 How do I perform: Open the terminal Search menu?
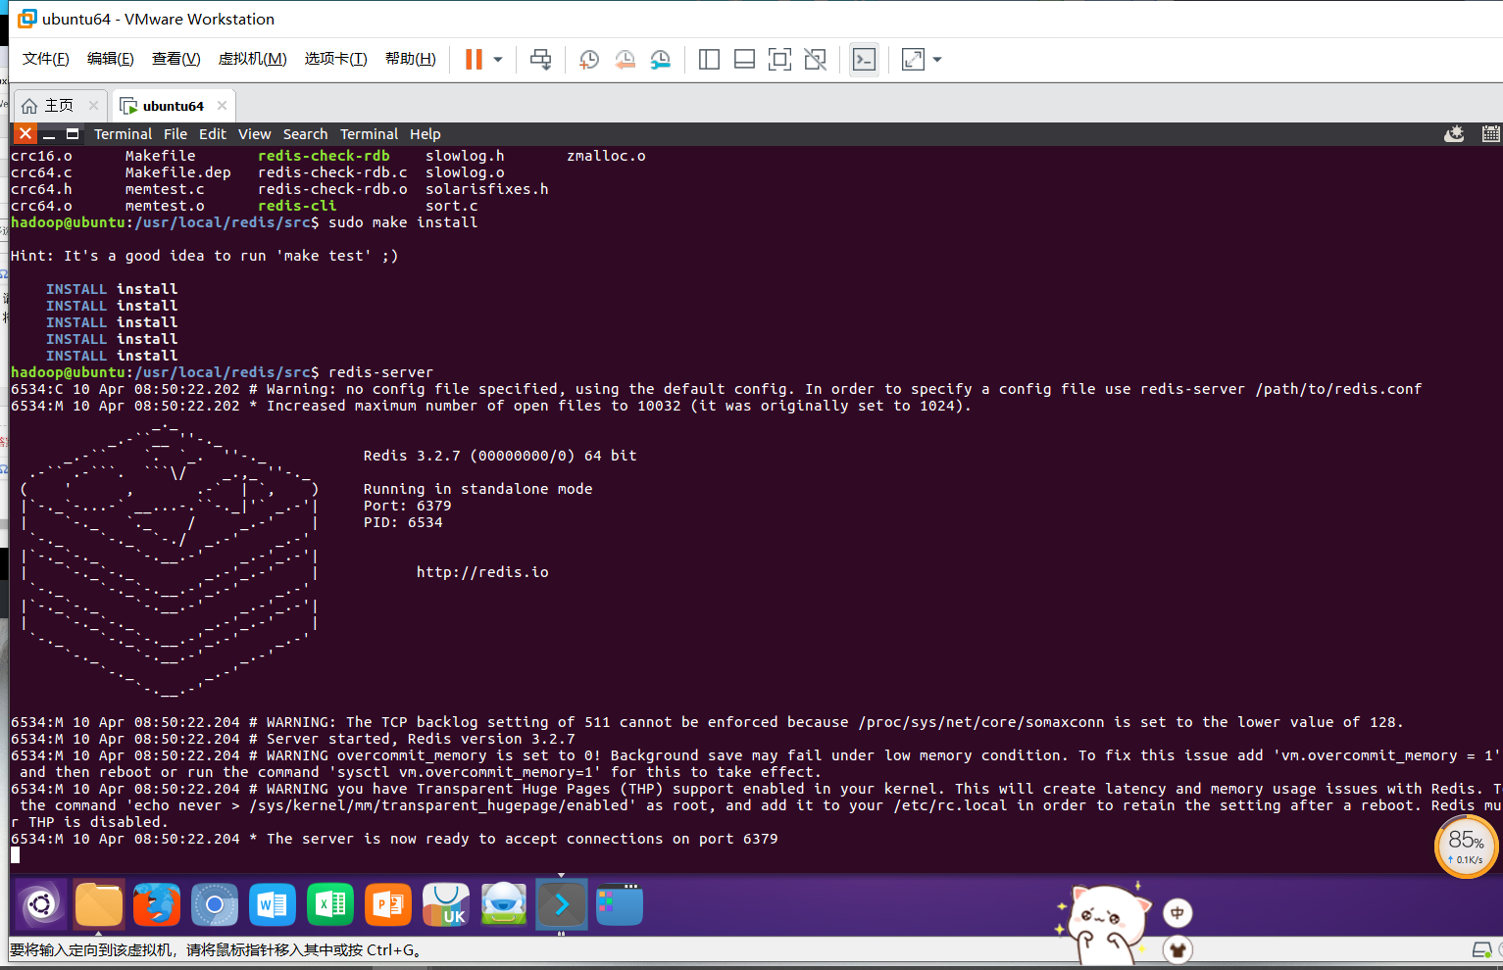click(306, 134)
